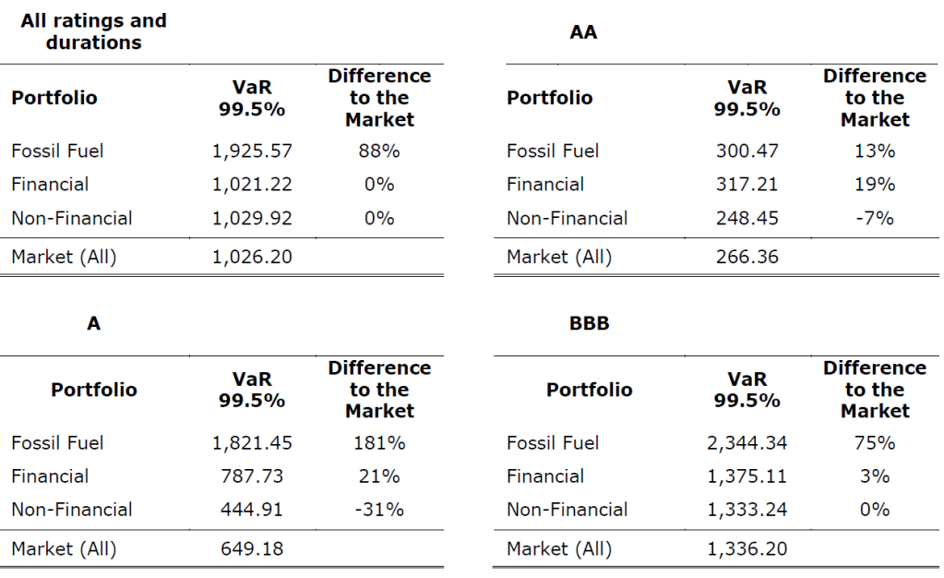This screenshot has width=944, height=578.
Task: Select Non-Financial VaR value 444.91
Action: (x=252, y=510)
